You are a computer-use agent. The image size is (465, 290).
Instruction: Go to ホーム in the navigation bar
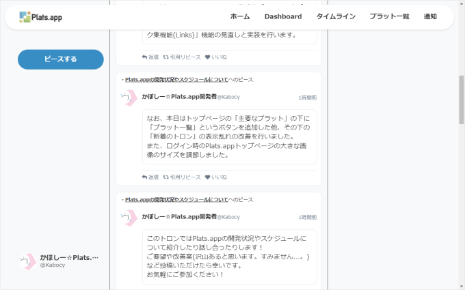[x=240, y=16]
